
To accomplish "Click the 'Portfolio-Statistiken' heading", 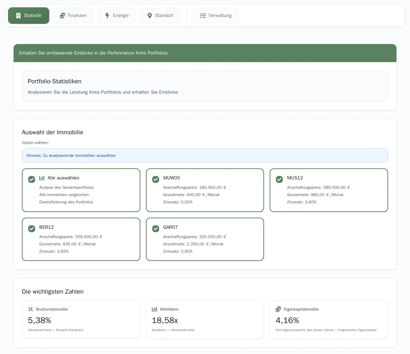I will (x=55, y=81).
